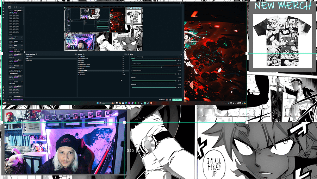This screenshot has width=317, height=179.
Task: Click the second Streamlabs sidebar icon below Editor
Action: [3, 9]
